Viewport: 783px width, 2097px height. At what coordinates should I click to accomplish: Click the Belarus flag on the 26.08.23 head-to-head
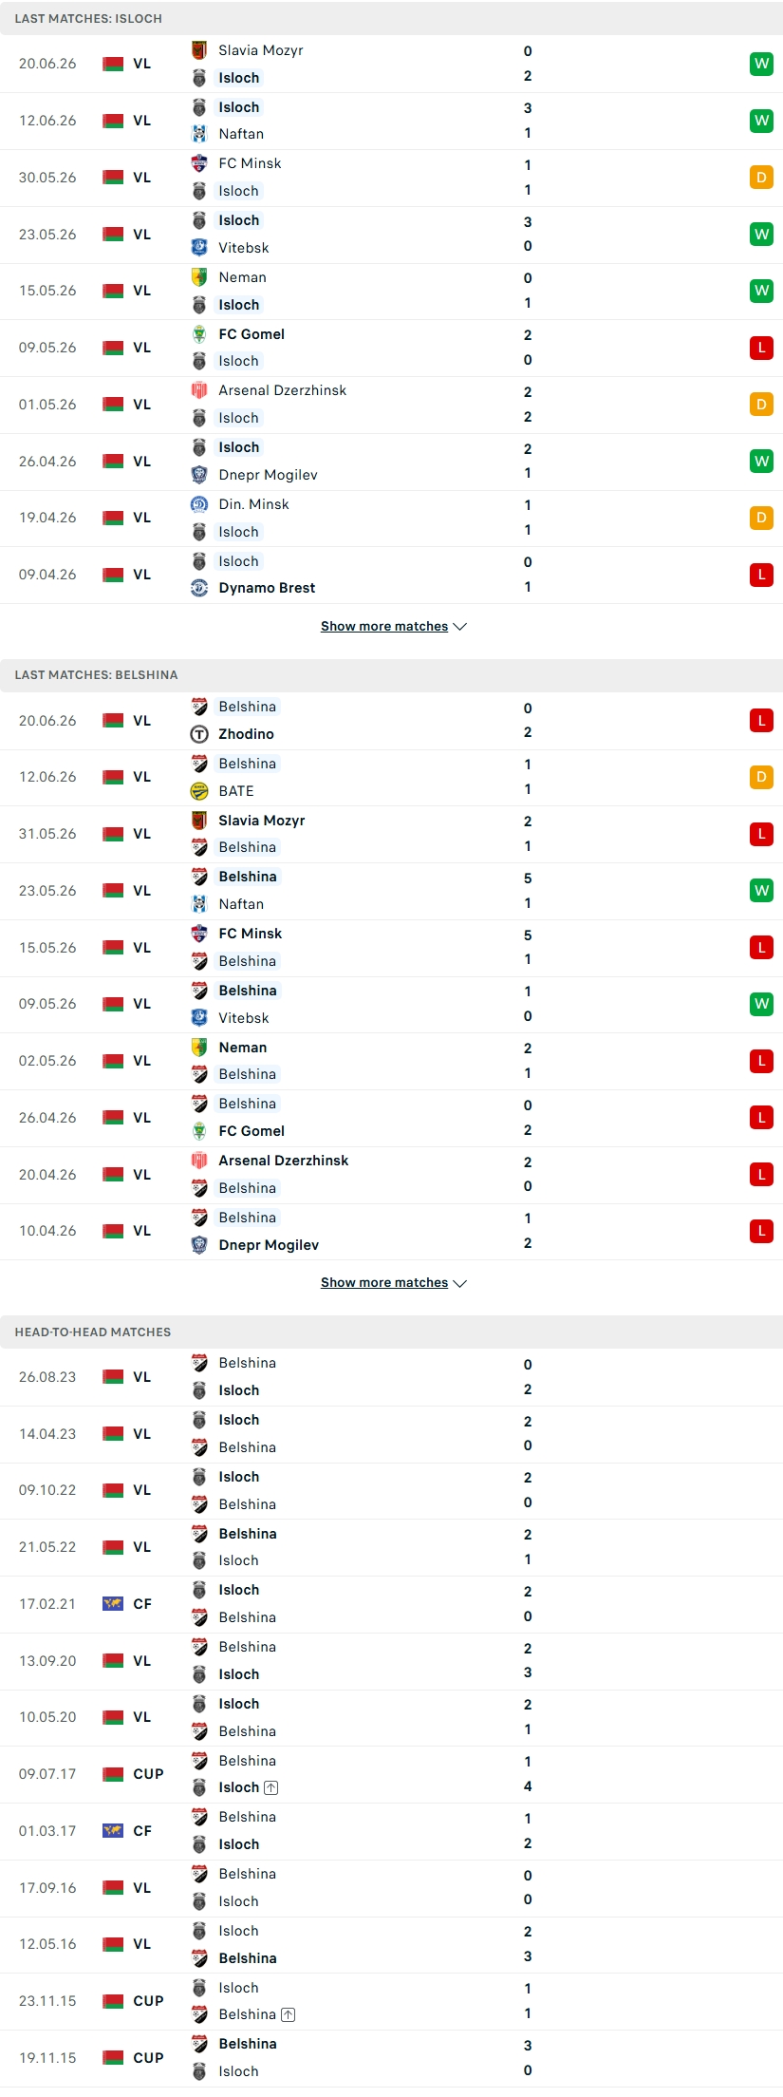pyautogui.click(x=113, y=1377)
